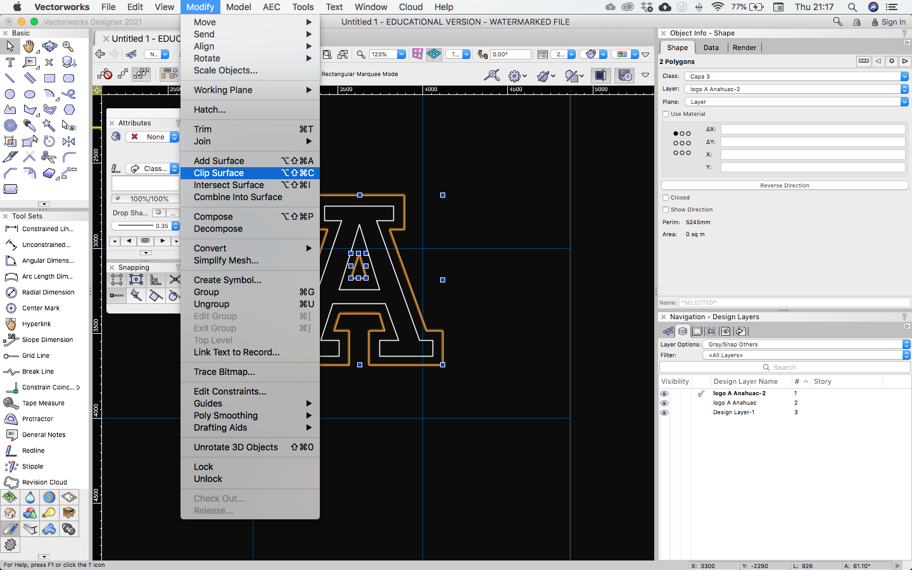Select the Clip scissors tool
The height and width of the screenshot is (570, 912).
coord(49,157)
